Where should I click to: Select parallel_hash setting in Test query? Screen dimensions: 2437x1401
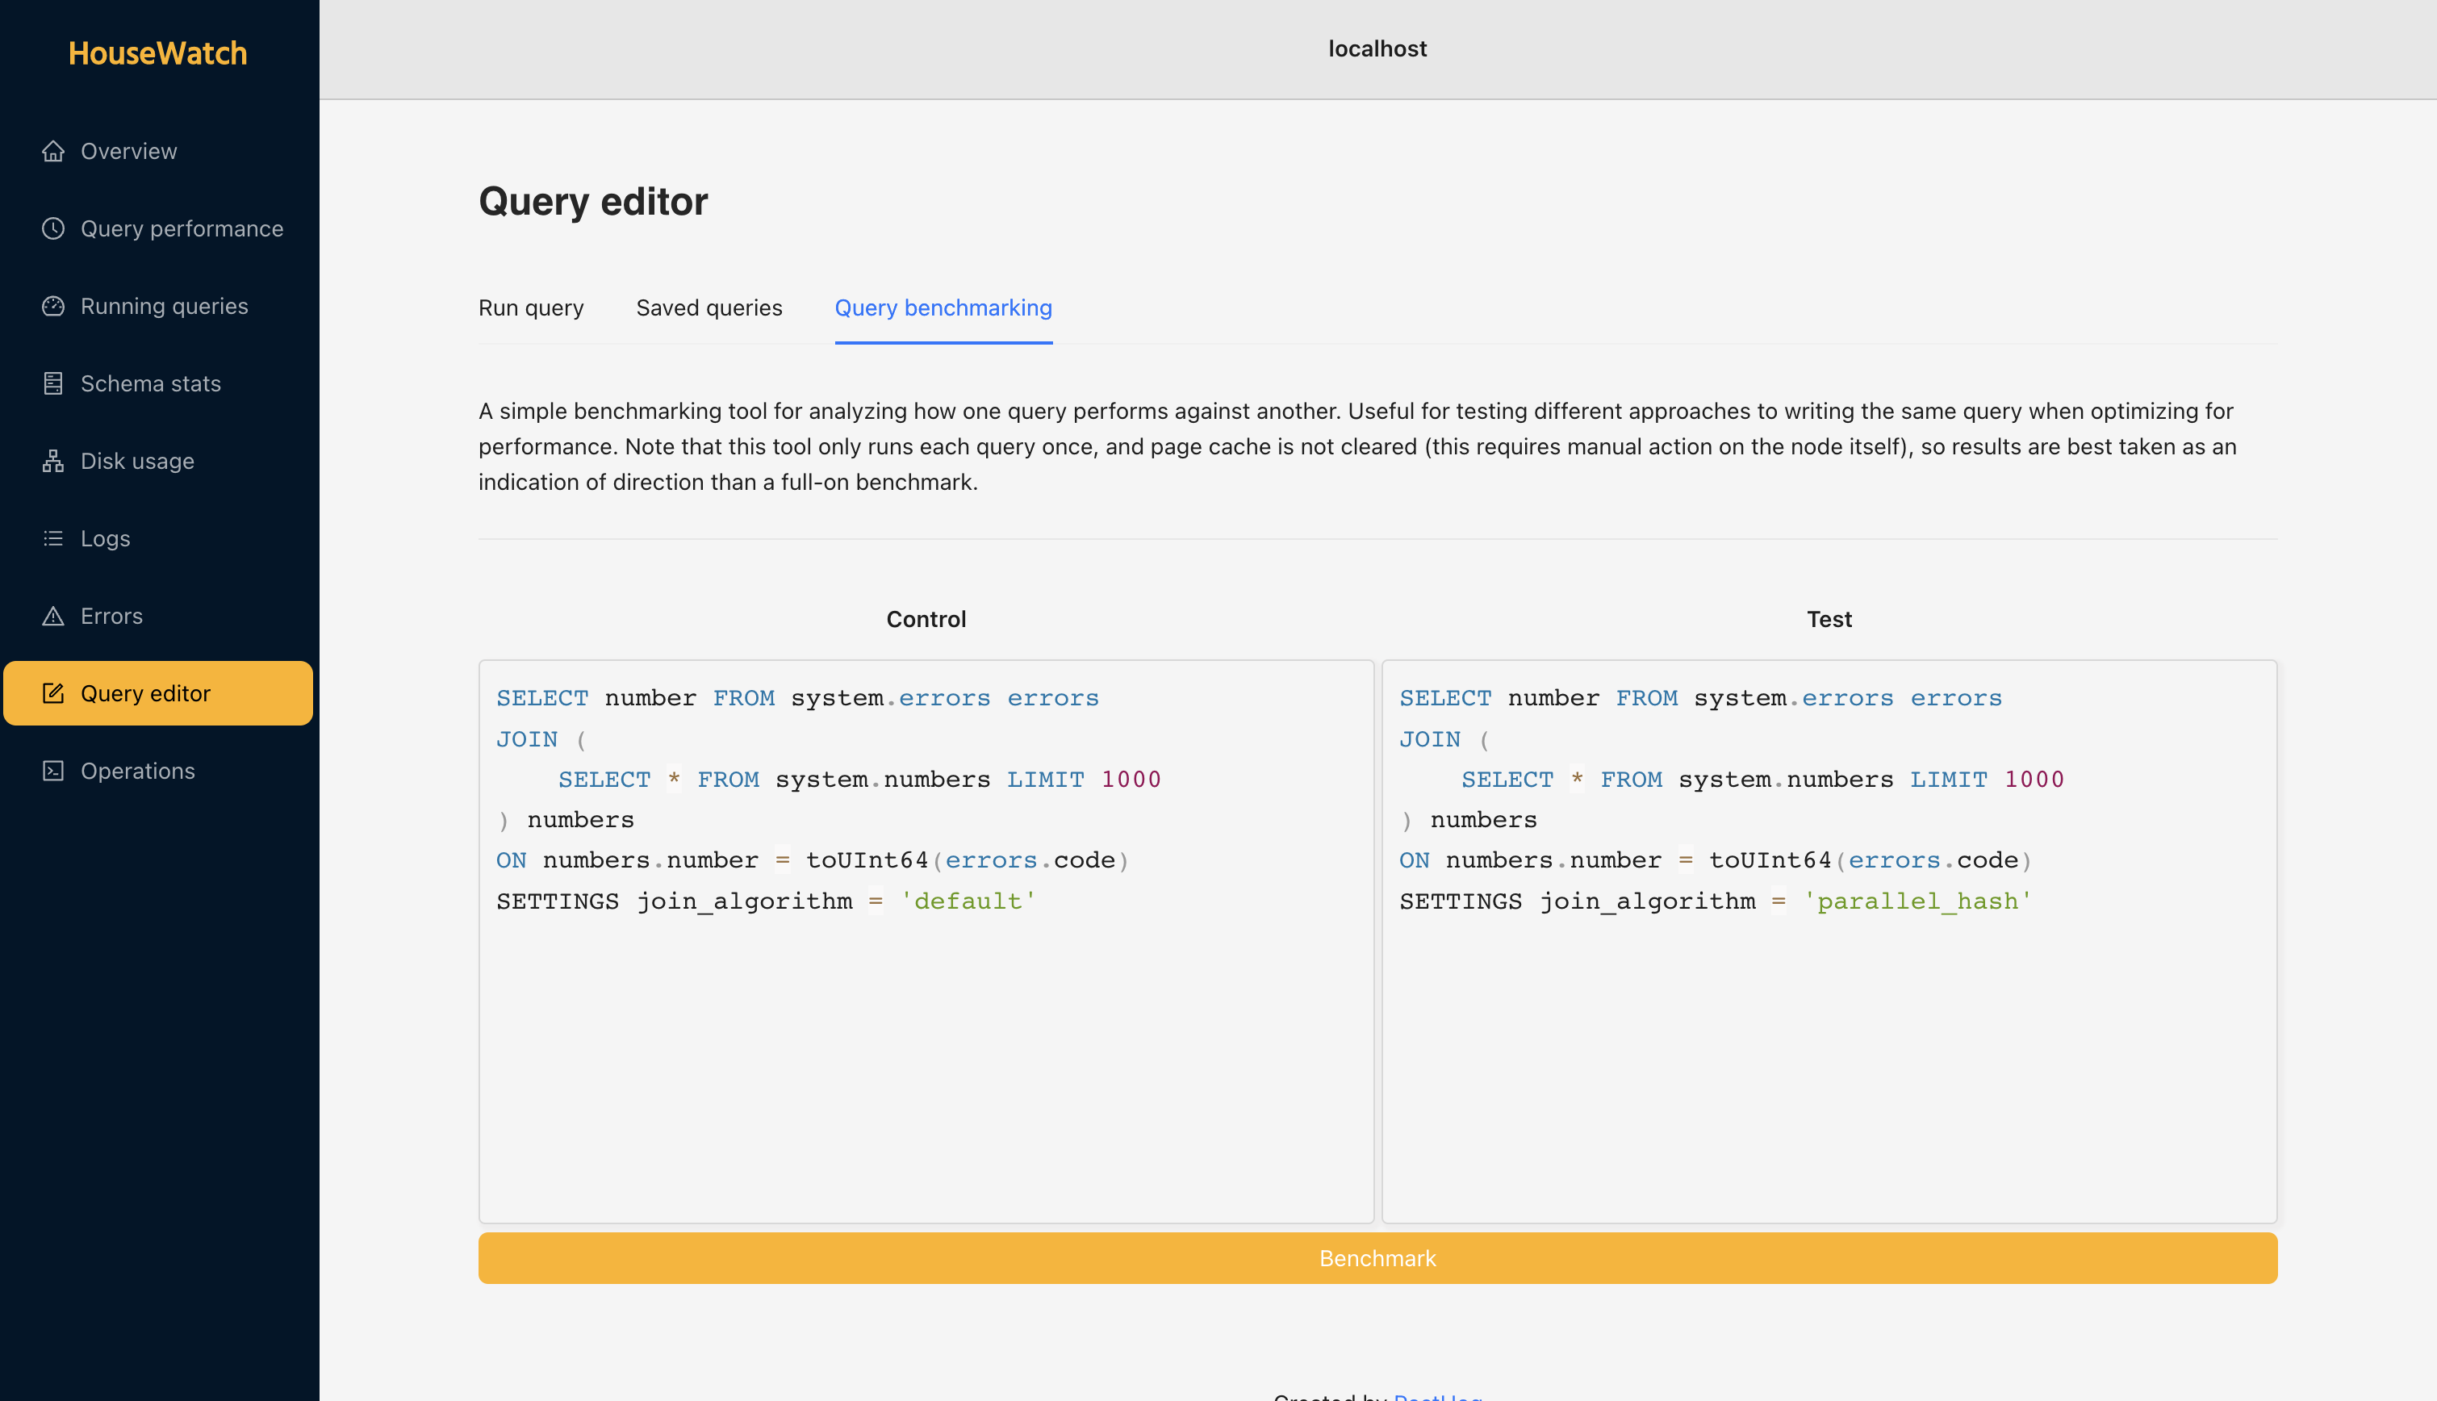click(x=1915, y=901)
